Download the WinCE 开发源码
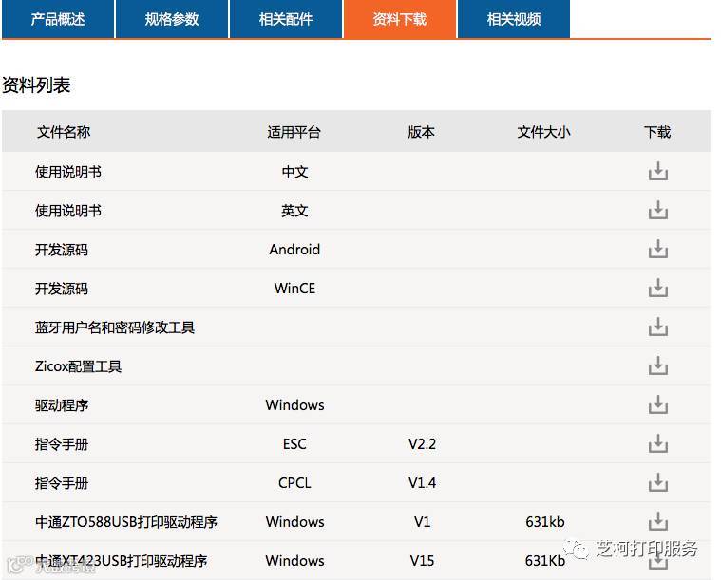 [x=658, y=288]
